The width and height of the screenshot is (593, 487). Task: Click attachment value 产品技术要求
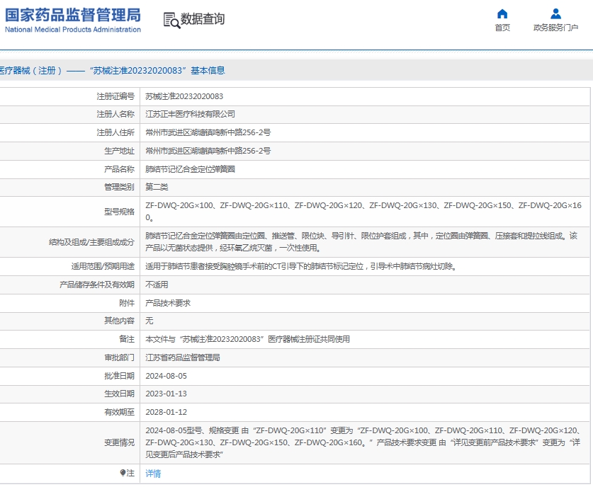(168, 304)
